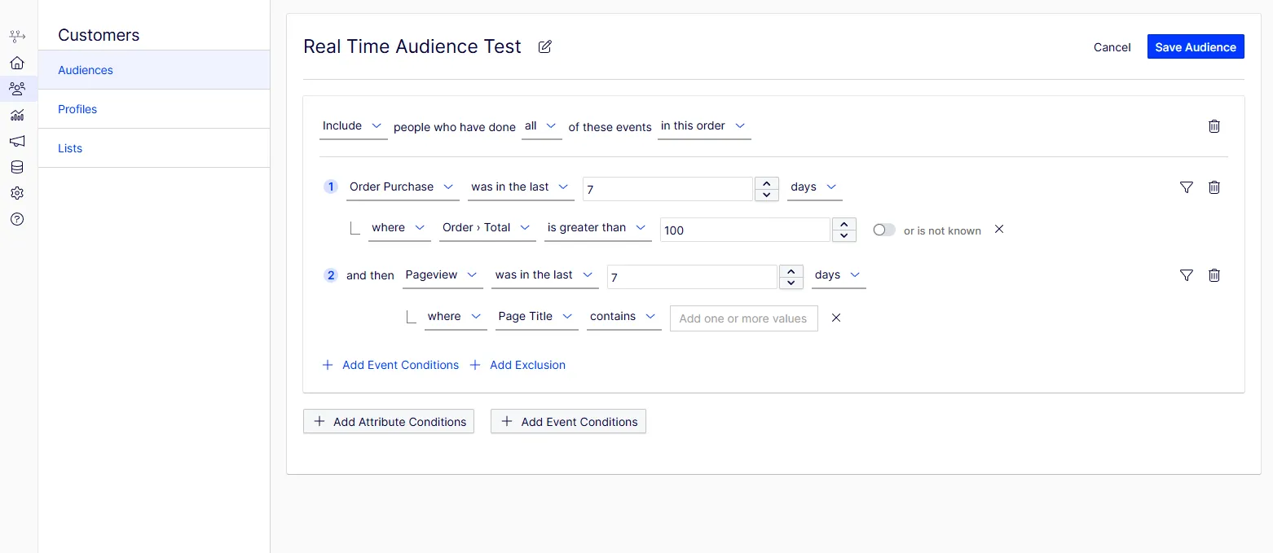1273x553 pixels.
Task: Click the 'Real Time Audience Test' title
Action: 412,46
